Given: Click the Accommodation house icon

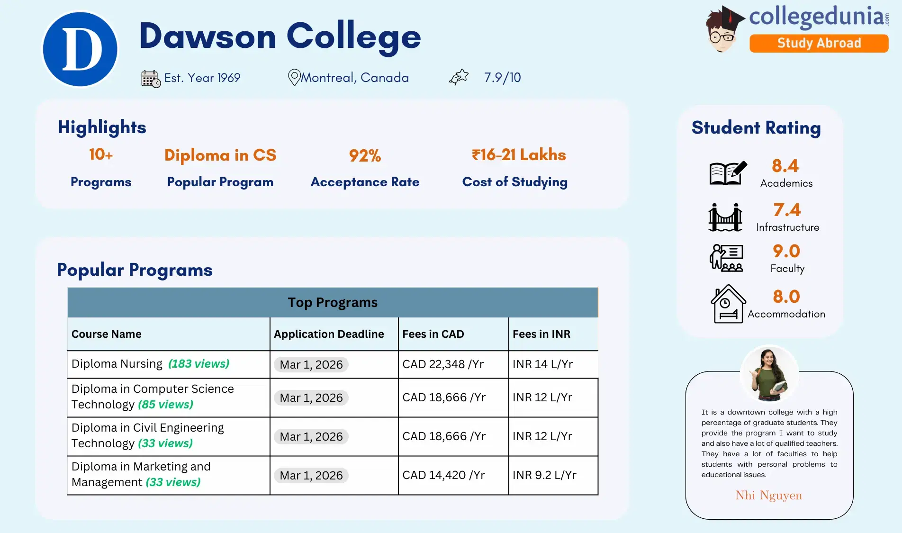Looking at the screenshot, I should click(x=728, y=303).
